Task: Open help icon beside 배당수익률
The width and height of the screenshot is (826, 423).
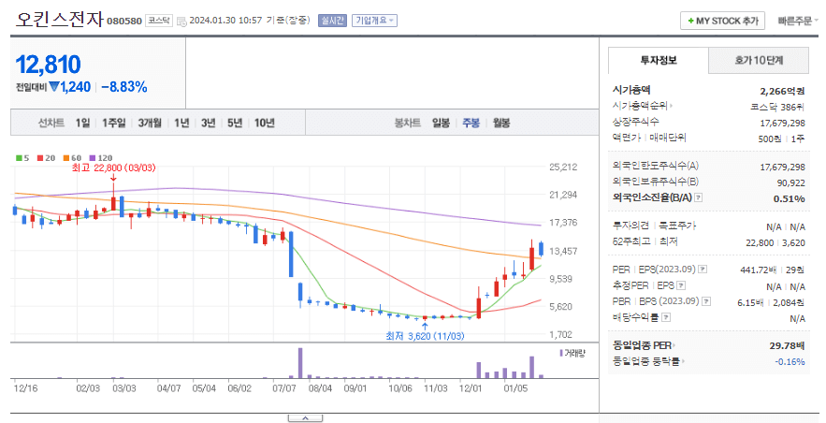Action: point(666,317)
